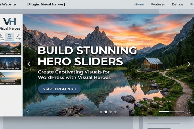Screen dimensions: 194x129
Task: Open the Demos menu item
Action: point(177,4)
